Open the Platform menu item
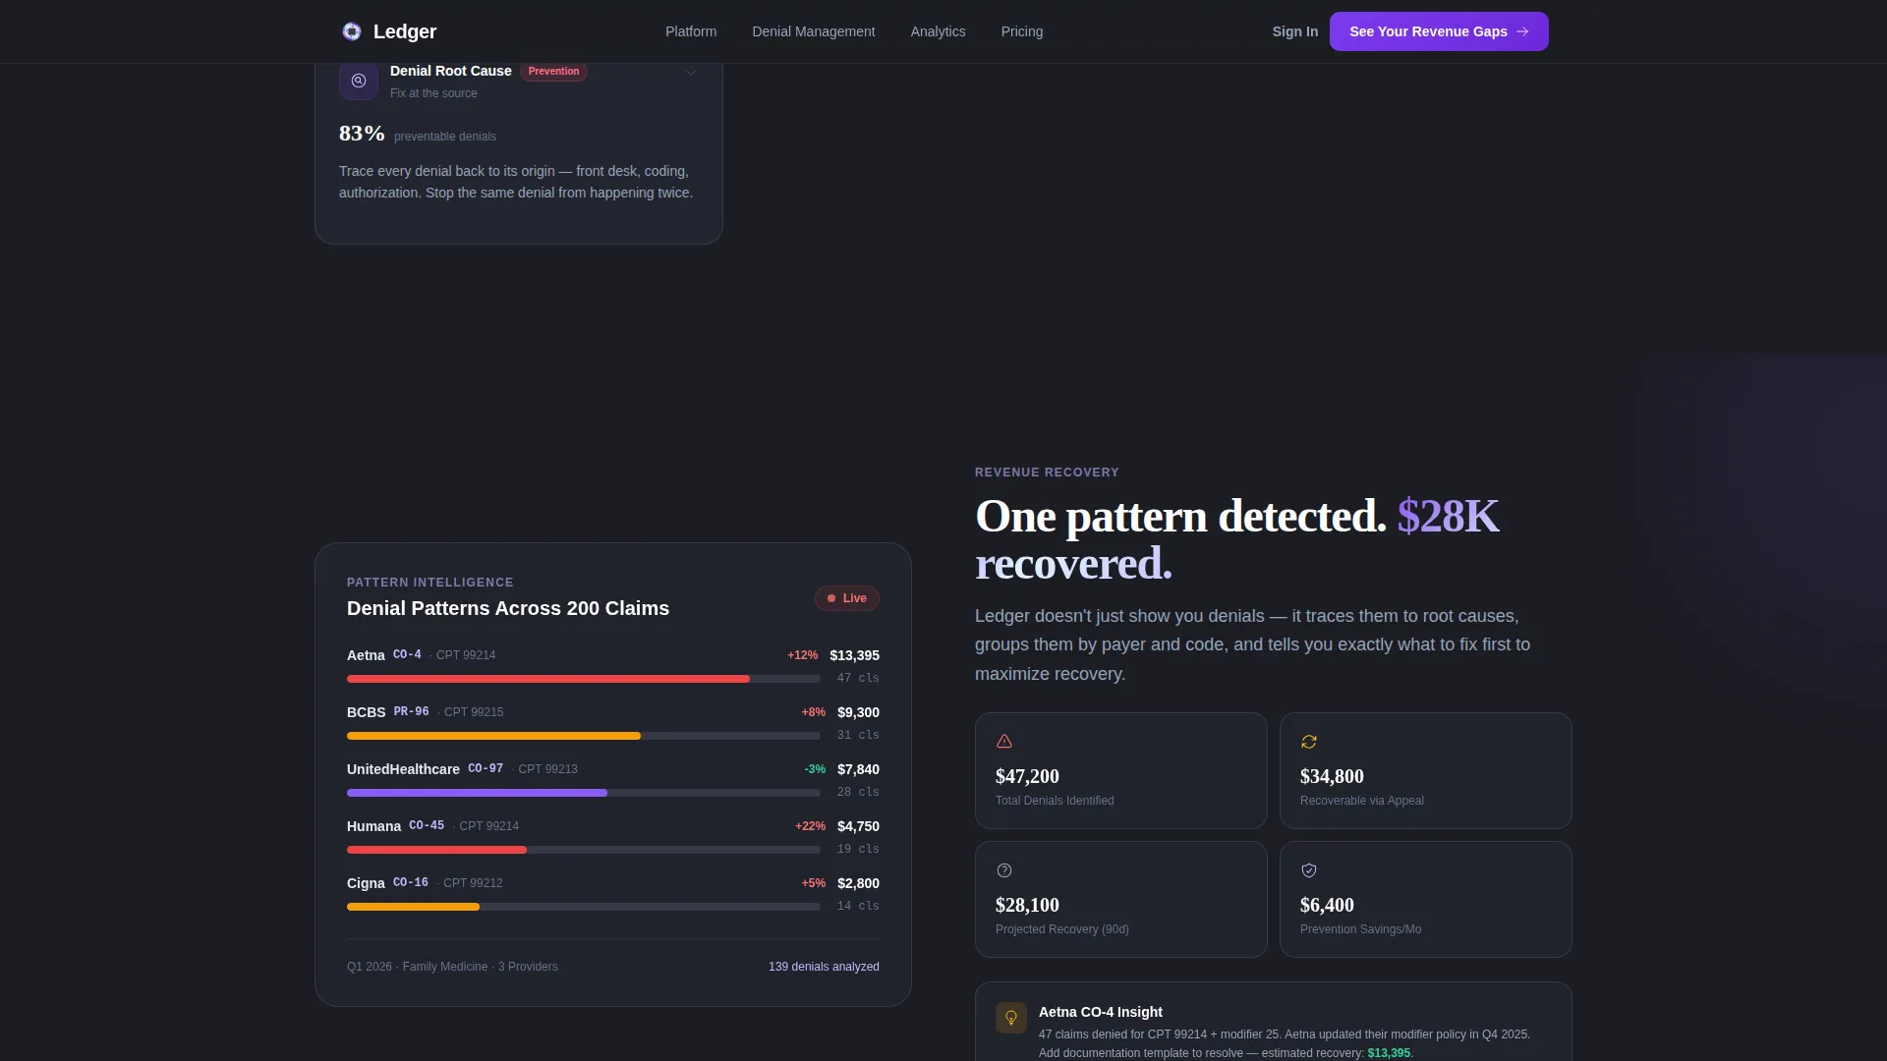1887x1061 pixels. (x=691, y=31)
